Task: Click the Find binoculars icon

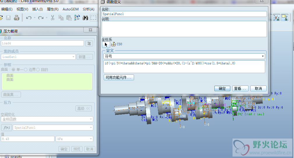Action: [85, 18]
